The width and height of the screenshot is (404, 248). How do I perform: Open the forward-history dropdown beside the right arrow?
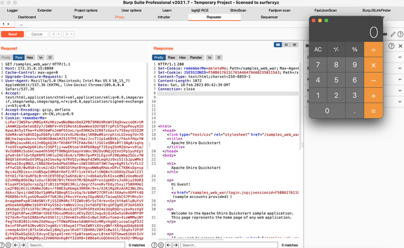[x=72, y=34]
